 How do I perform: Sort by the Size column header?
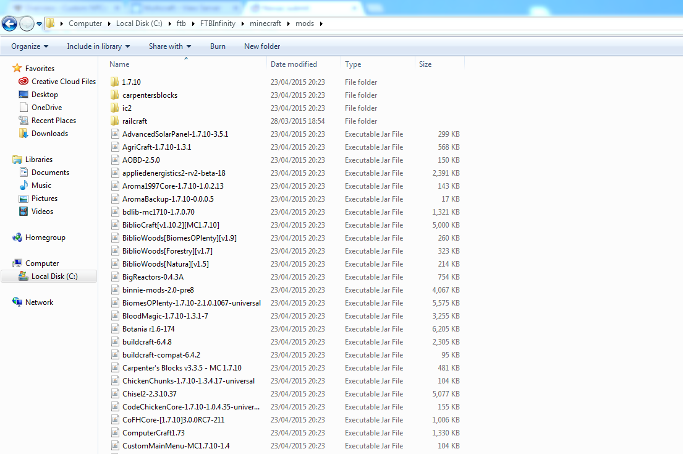pos(425,64)
